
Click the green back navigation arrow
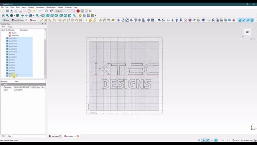tap(22, 15)
